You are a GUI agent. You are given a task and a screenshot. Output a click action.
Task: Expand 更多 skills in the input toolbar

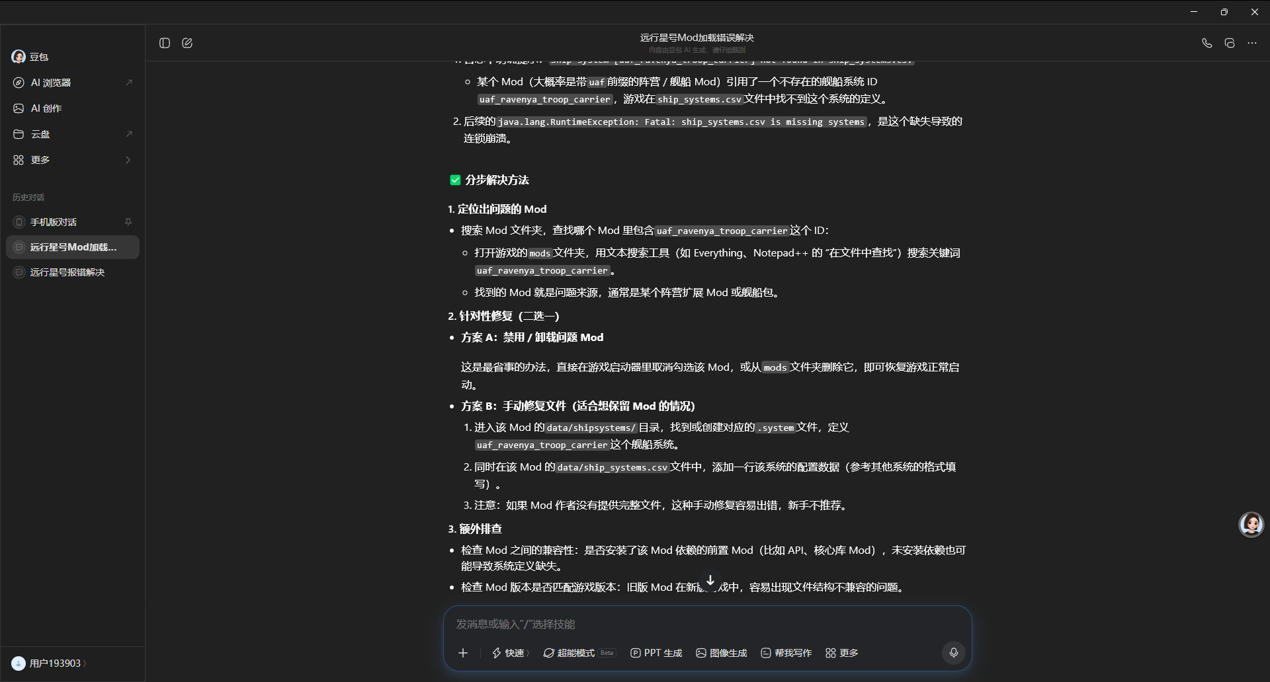tap(842, 653)
